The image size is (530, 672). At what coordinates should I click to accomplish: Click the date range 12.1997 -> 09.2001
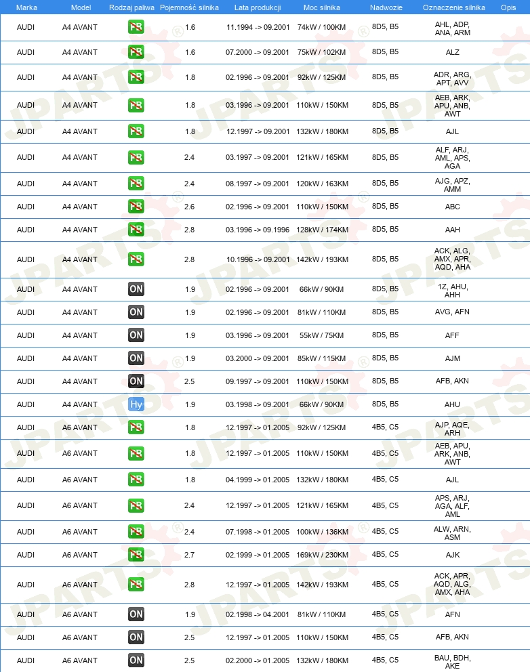(x=258, y=131)
